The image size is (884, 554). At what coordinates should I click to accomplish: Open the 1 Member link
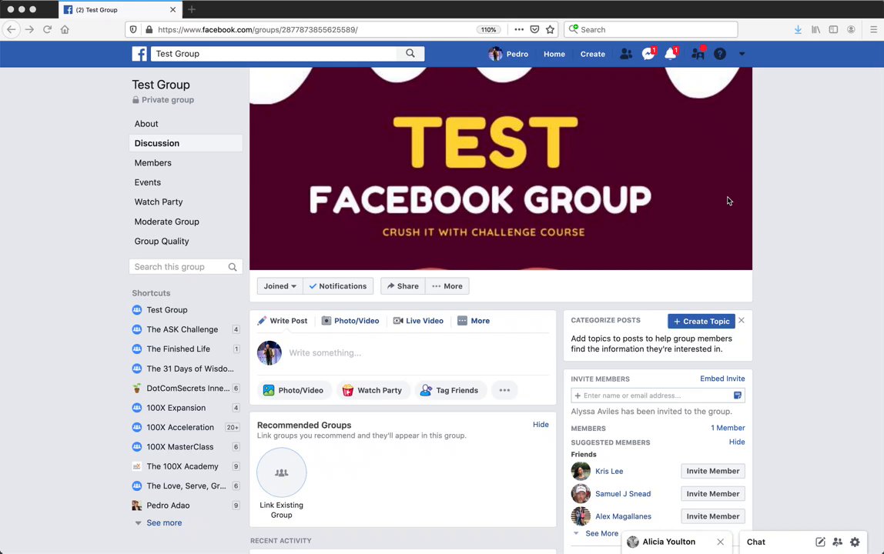(727, 428)
